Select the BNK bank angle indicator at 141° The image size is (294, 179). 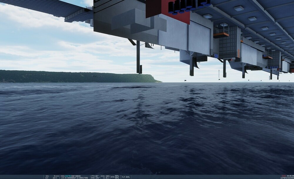[x=95, y=178]
